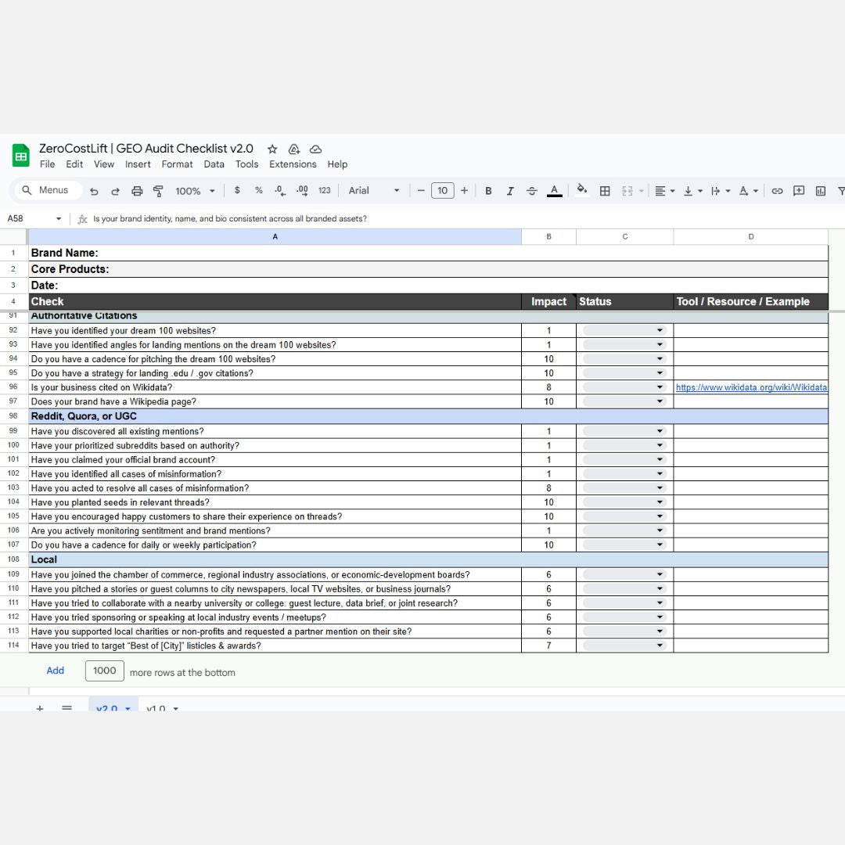Print the spreadsheet using the printer icon
Screen dimensions: 845x845
[x=137, y=191]
